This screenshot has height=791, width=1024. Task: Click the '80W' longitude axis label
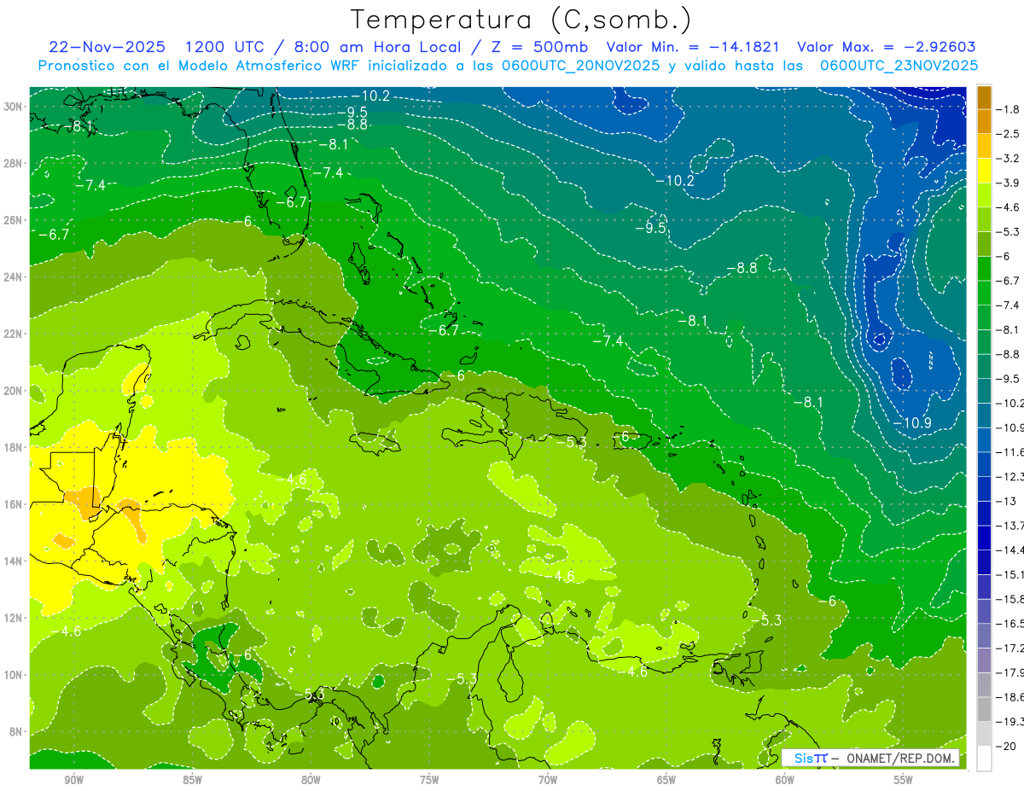coord(311,780)
